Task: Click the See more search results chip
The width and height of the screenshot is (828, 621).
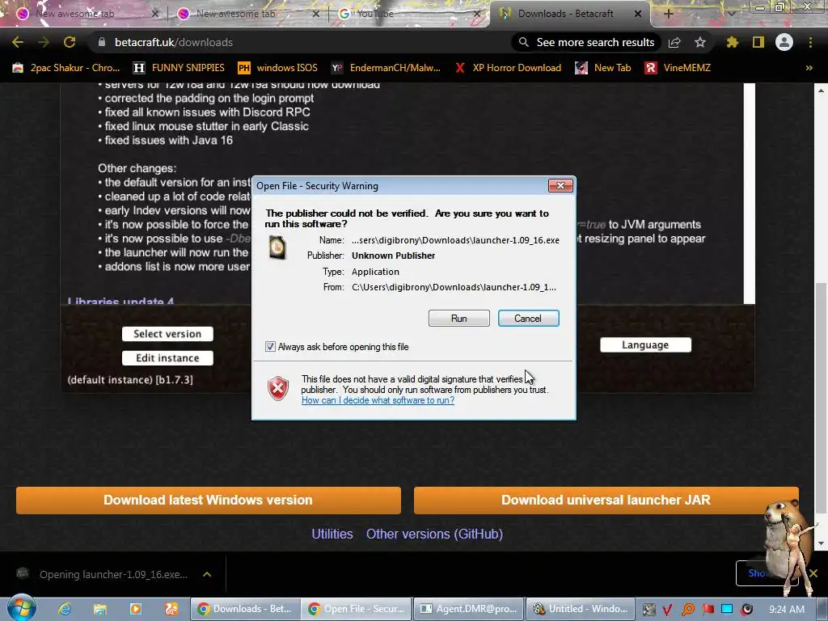Action: (586, 42)
